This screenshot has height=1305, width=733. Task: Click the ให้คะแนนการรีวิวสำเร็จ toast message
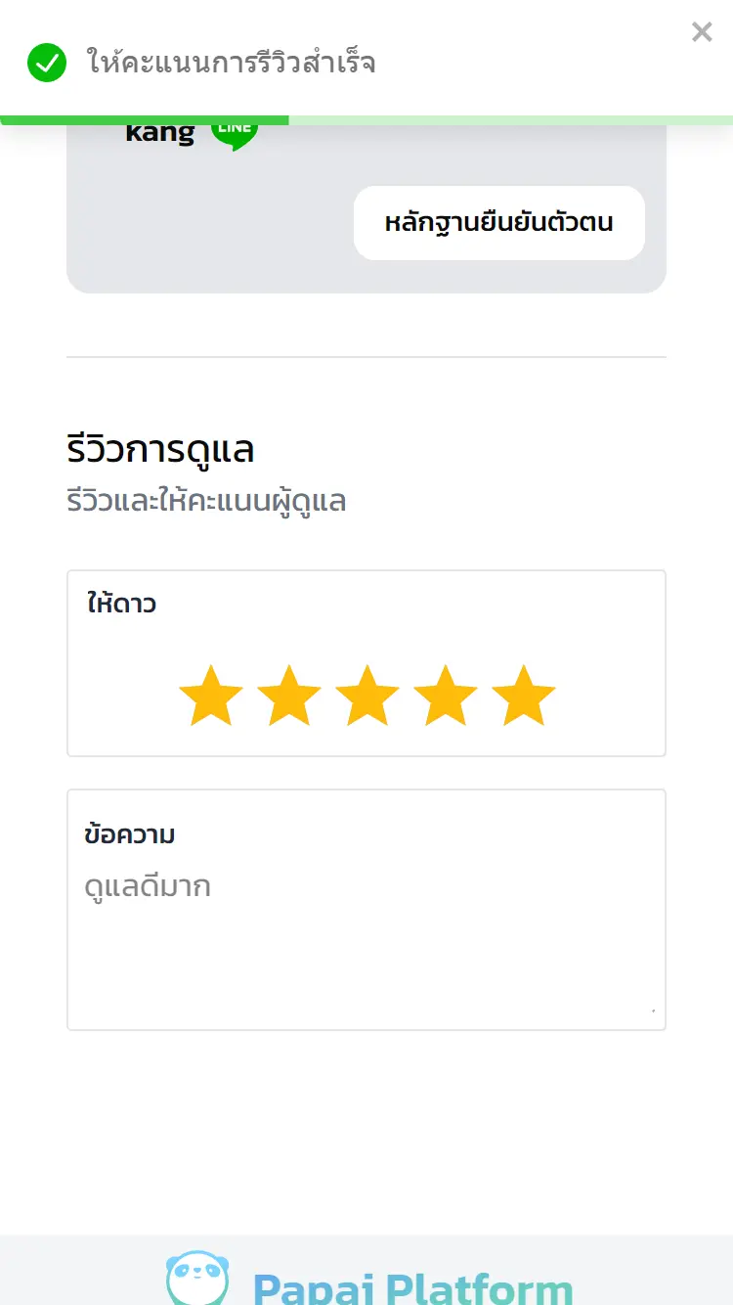(x=232, y=64)
